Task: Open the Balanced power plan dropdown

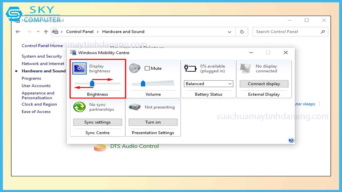Action: [x=208, y=84]
